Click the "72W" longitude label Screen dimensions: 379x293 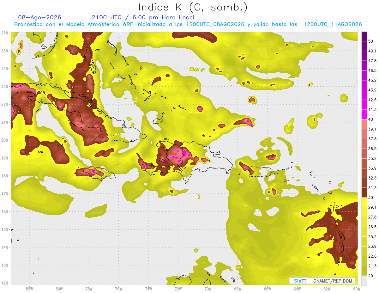coord(178,289)
